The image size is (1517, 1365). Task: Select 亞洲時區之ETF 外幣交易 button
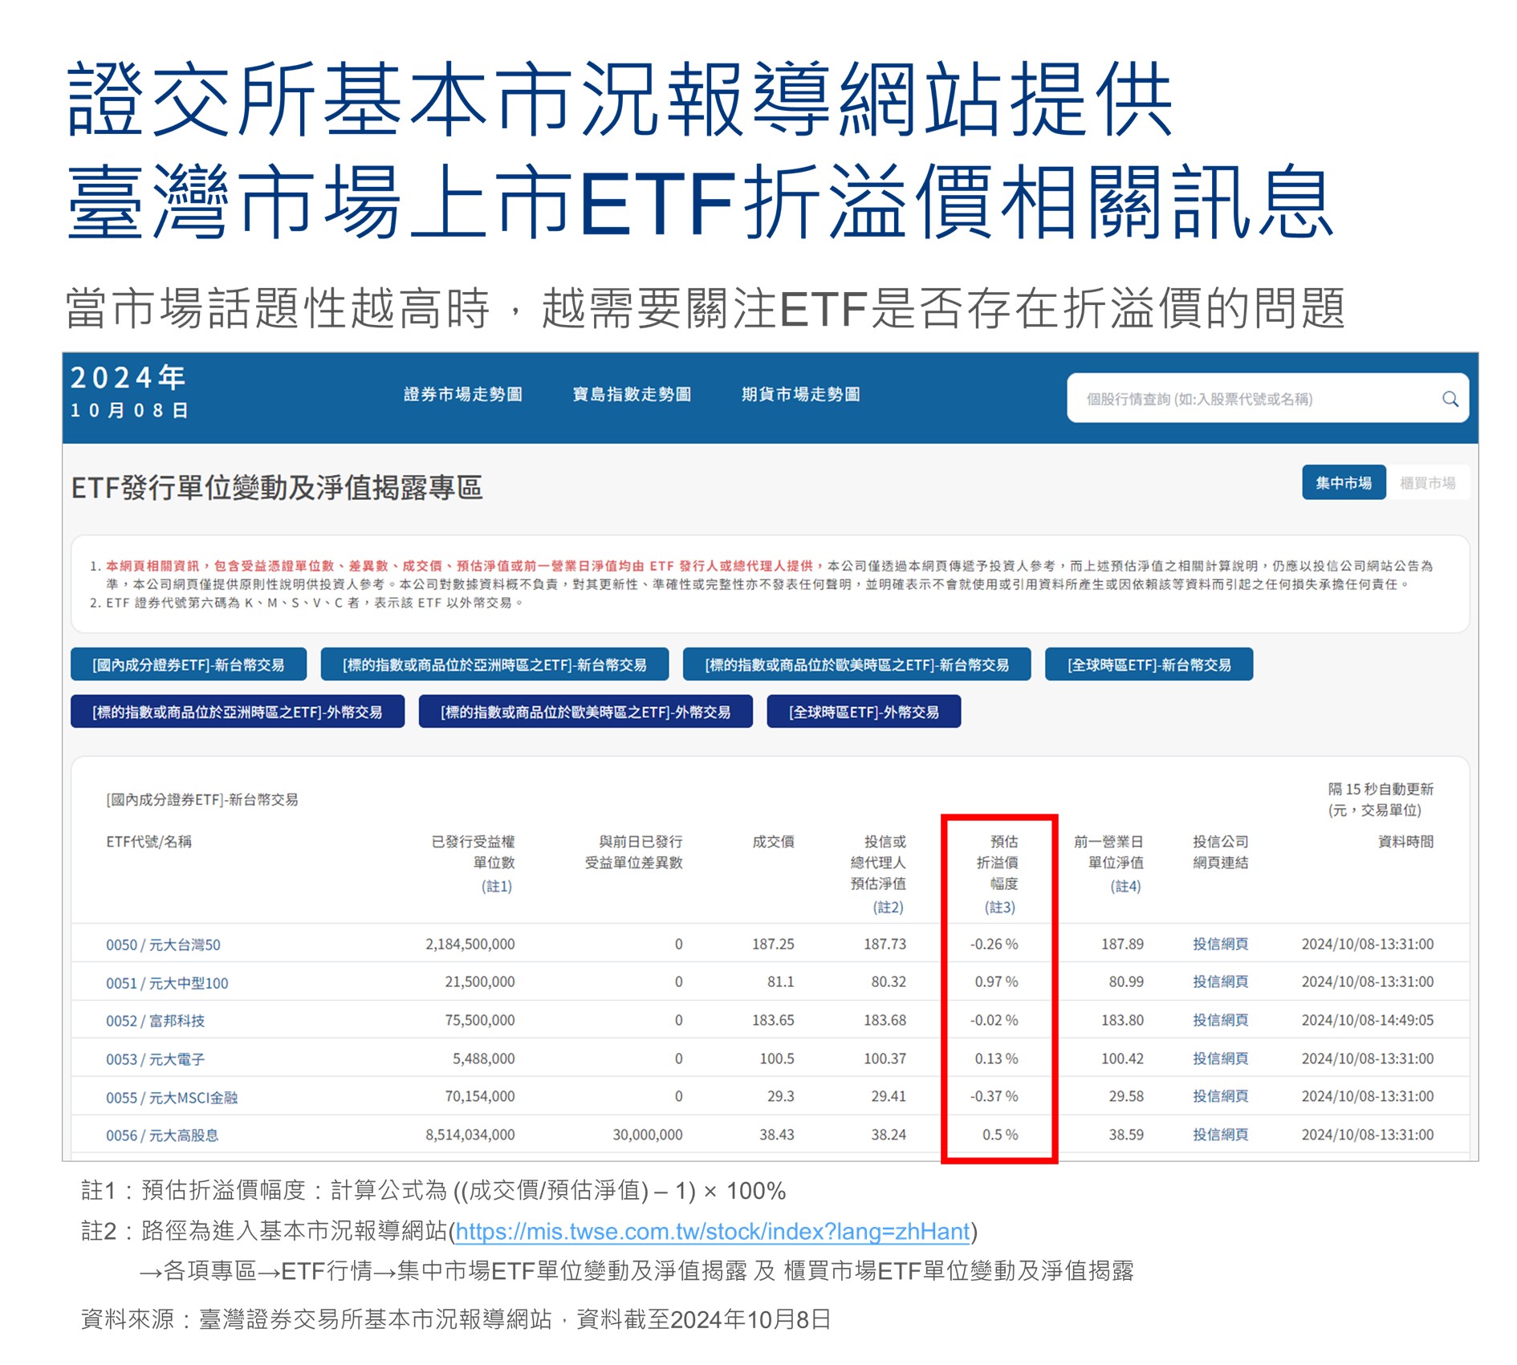(238, 712)
